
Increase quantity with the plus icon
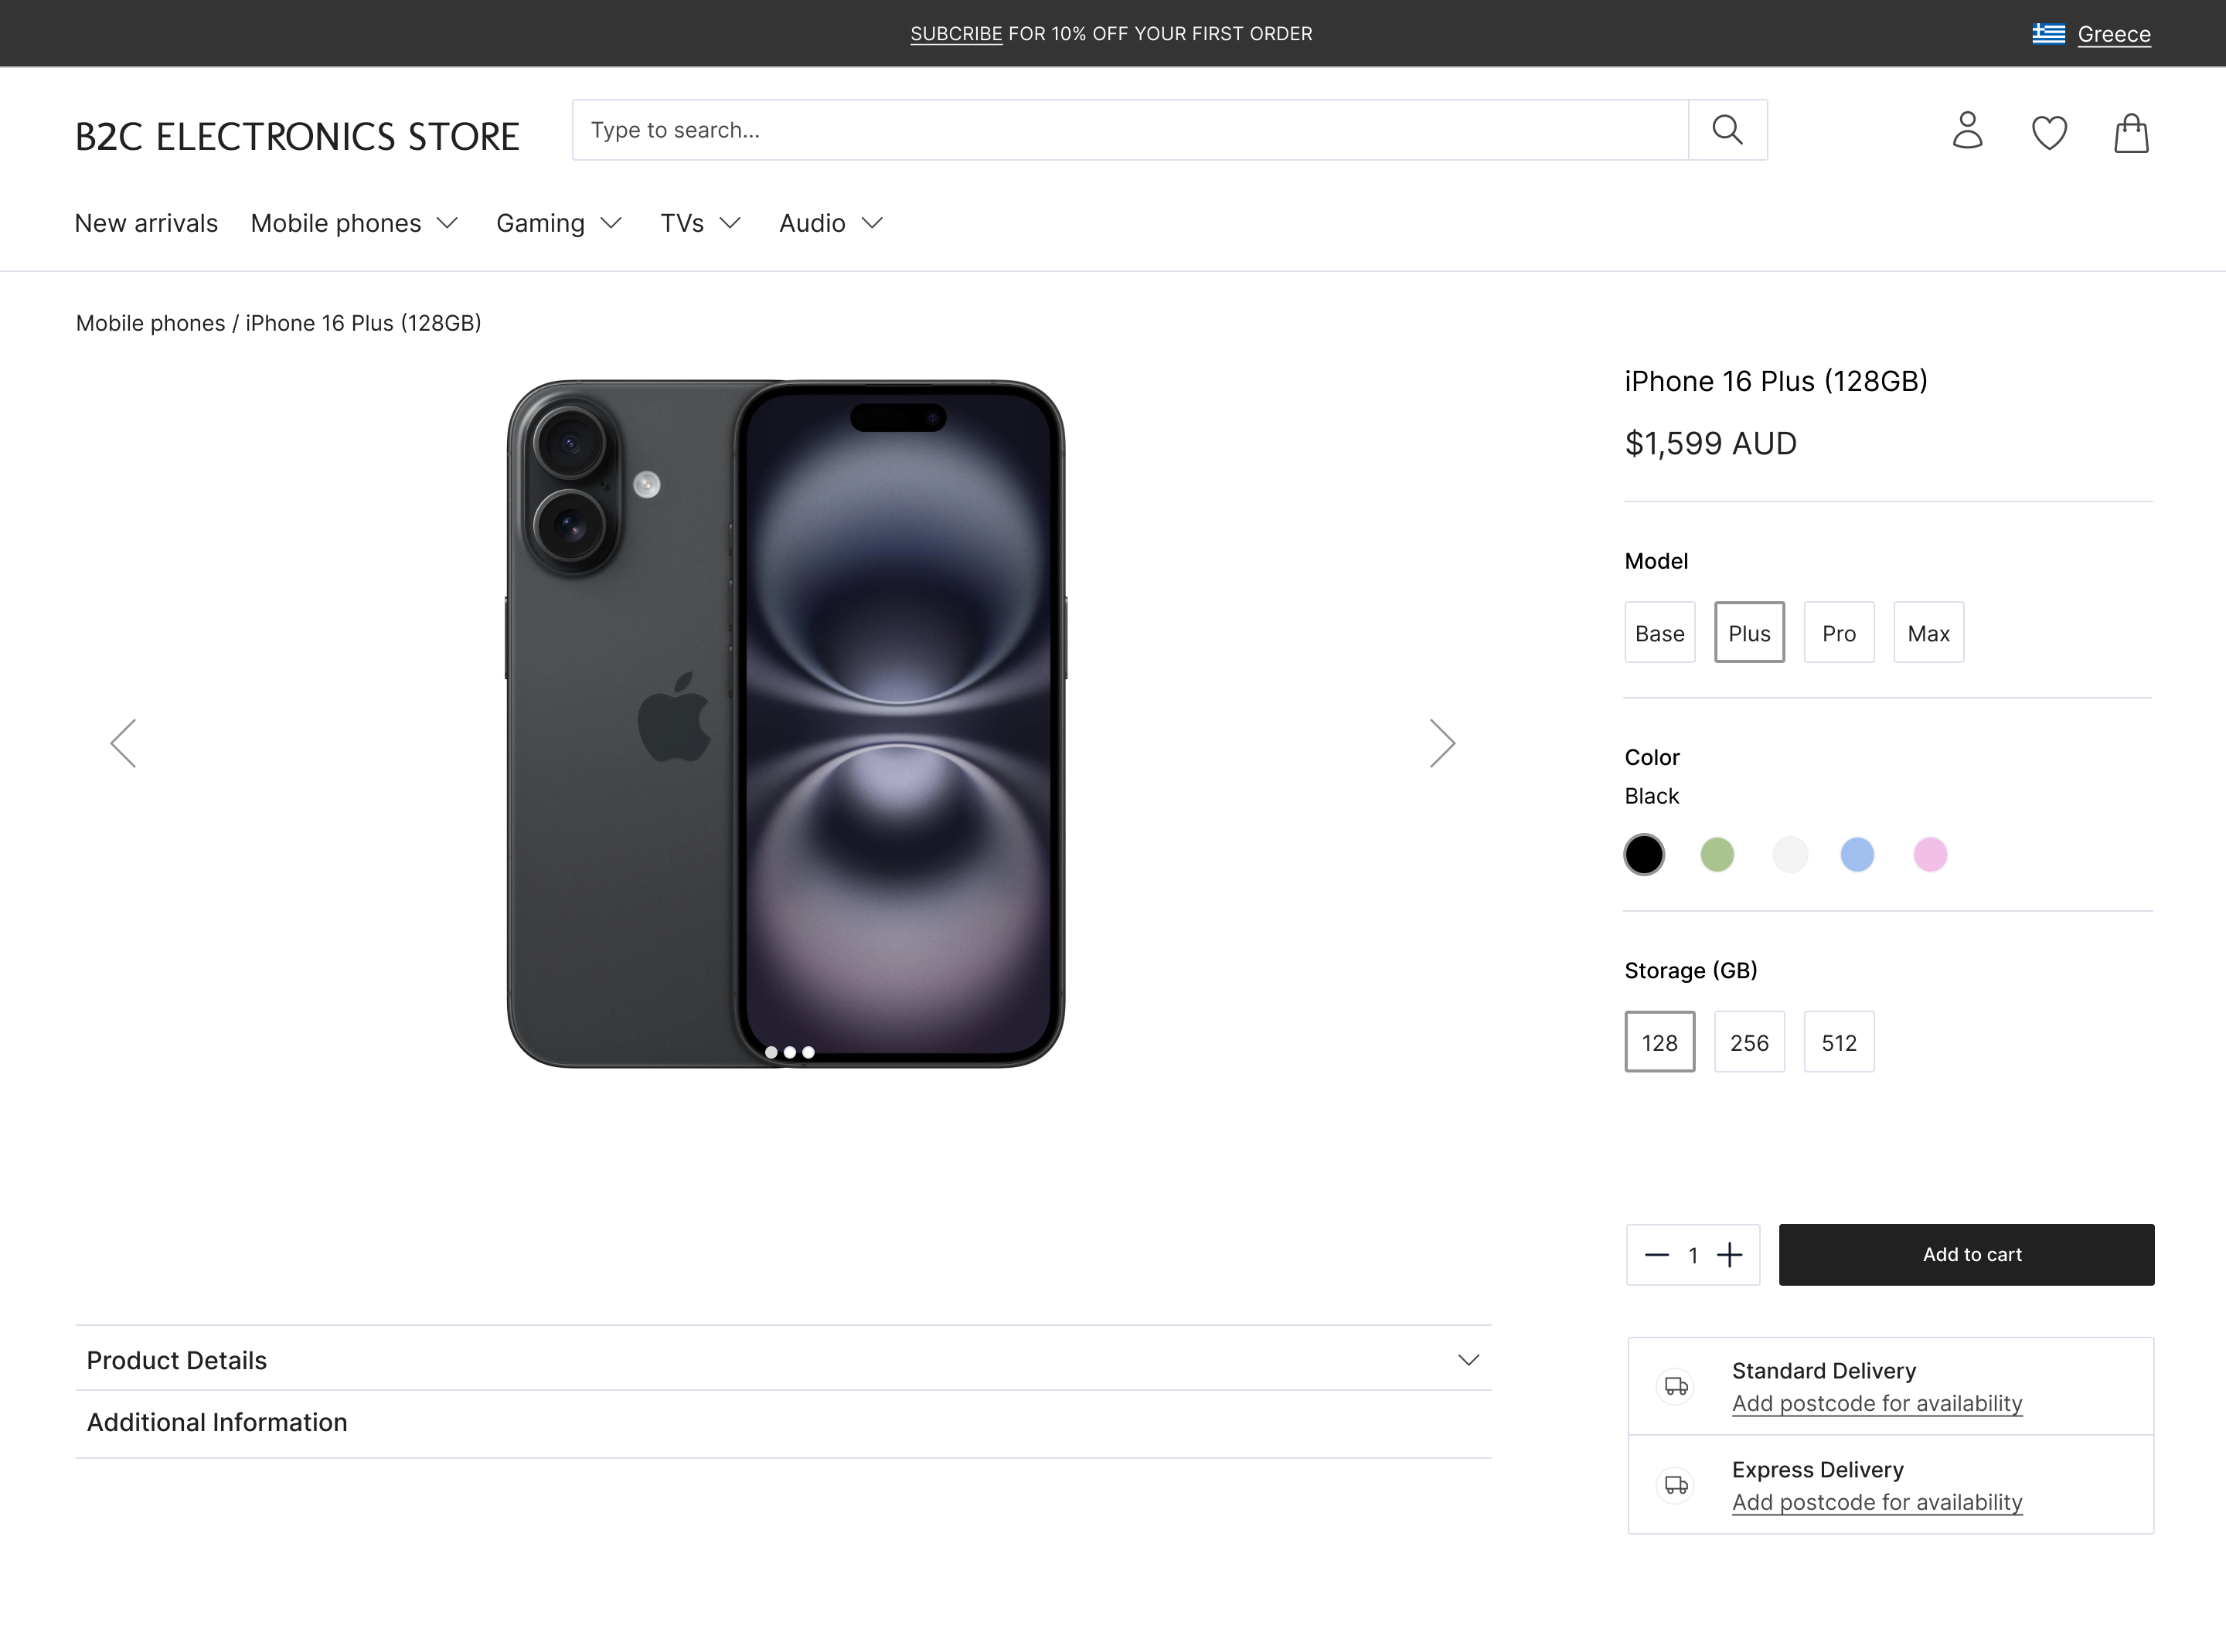point(1730,1255)
